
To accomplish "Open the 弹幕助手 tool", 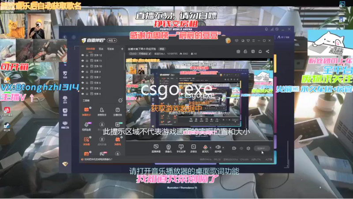I will (x=86, y=111).
